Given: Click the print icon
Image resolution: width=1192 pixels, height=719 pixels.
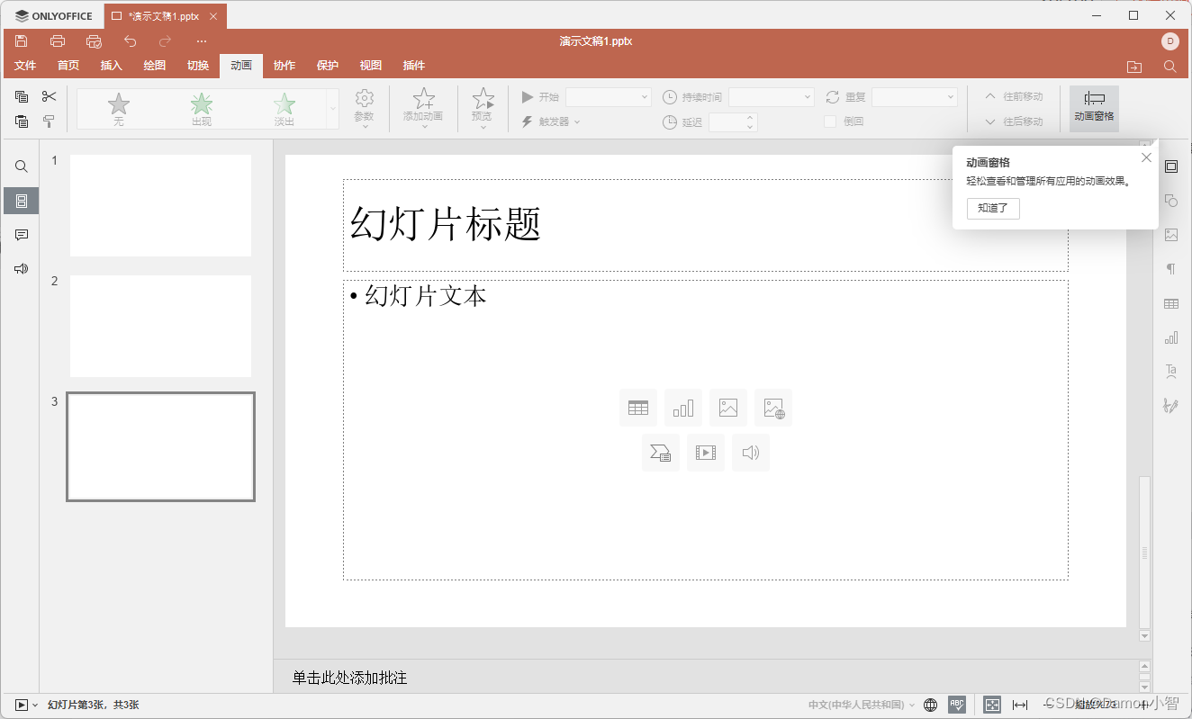Looking at the screenshot, I should (x=58, y=41).
